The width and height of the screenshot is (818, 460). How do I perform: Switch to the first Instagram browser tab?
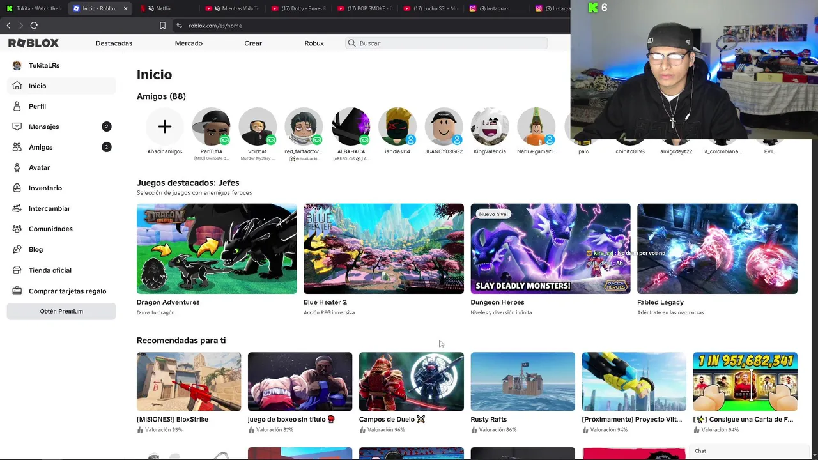point(497,8)
